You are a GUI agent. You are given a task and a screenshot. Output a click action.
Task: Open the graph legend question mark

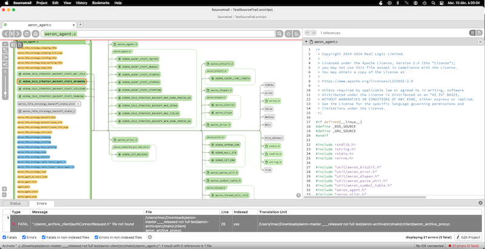pyautogui.click(x=298, y=195)
